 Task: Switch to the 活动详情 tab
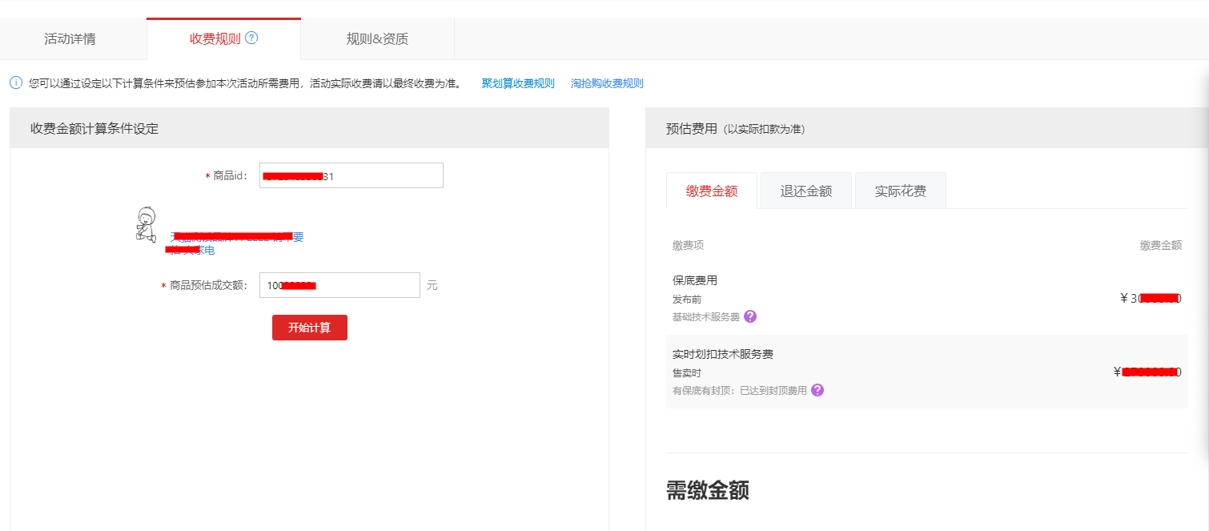74,36
